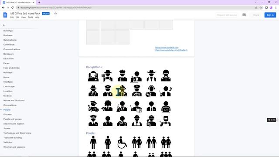Select the programmer with laptop icon
Screen dimensions: 279x157
click(x=166, y=106)
